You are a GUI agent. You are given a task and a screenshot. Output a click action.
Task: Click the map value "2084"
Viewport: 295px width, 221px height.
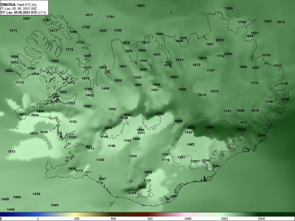click(128, 115)
